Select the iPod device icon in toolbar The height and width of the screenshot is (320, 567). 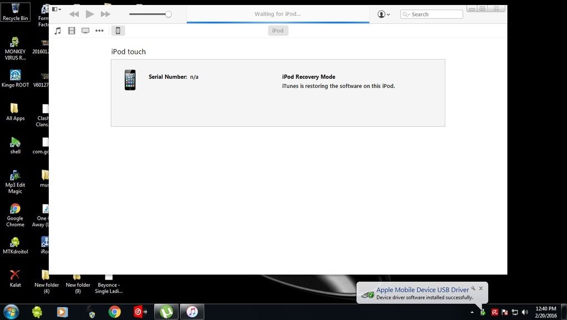[117, 31]
